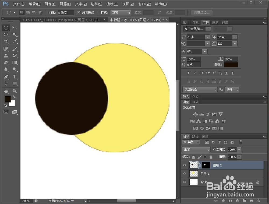
Task: Select the Blur tool
Action: [x=6, y=69]
